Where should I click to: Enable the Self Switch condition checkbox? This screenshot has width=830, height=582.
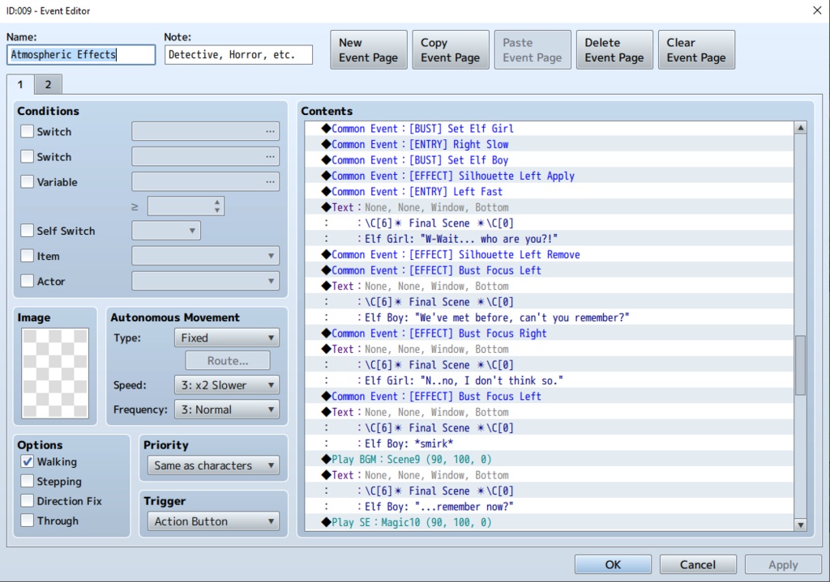click(27, 231)
